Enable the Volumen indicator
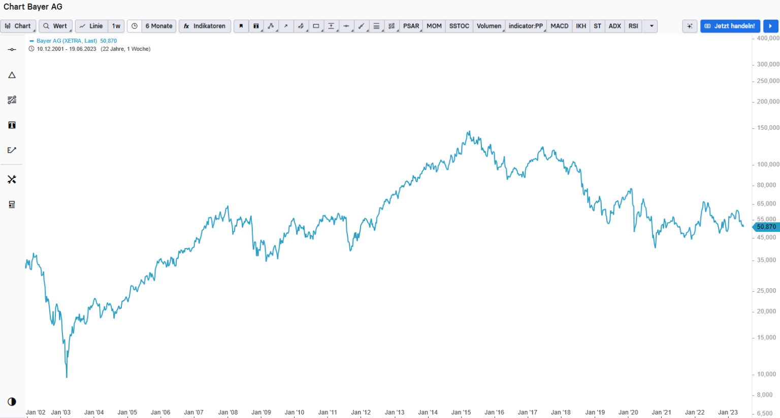 [489, 26]
